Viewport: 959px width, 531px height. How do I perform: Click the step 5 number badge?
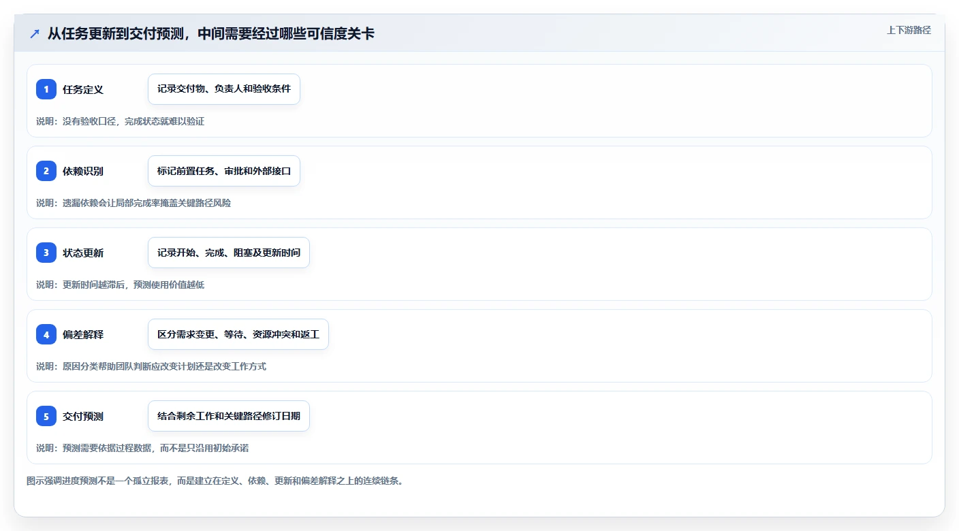point(46,416)
